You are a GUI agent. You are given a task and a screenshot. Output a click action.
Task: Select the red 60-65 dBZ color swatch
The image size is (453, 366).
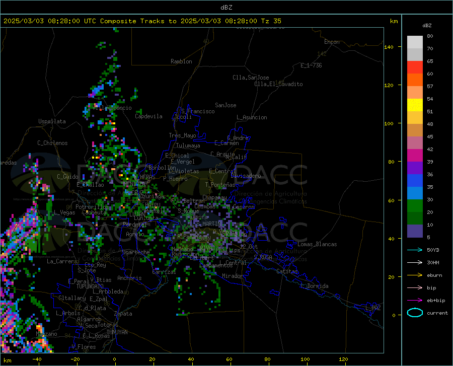415,67
